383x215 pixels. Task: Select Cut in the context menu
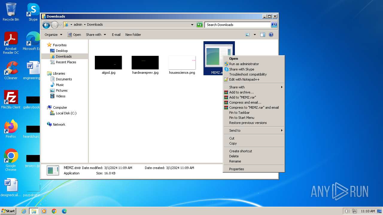click(x=254, y=138)
